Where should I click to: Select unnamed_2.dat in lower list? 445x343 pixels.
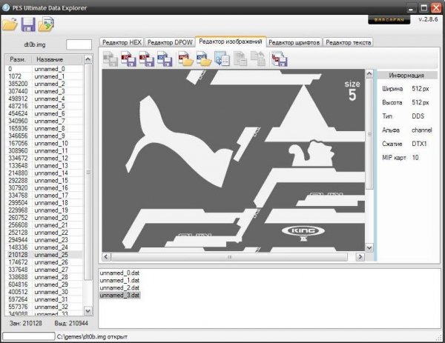pos(119,287)
